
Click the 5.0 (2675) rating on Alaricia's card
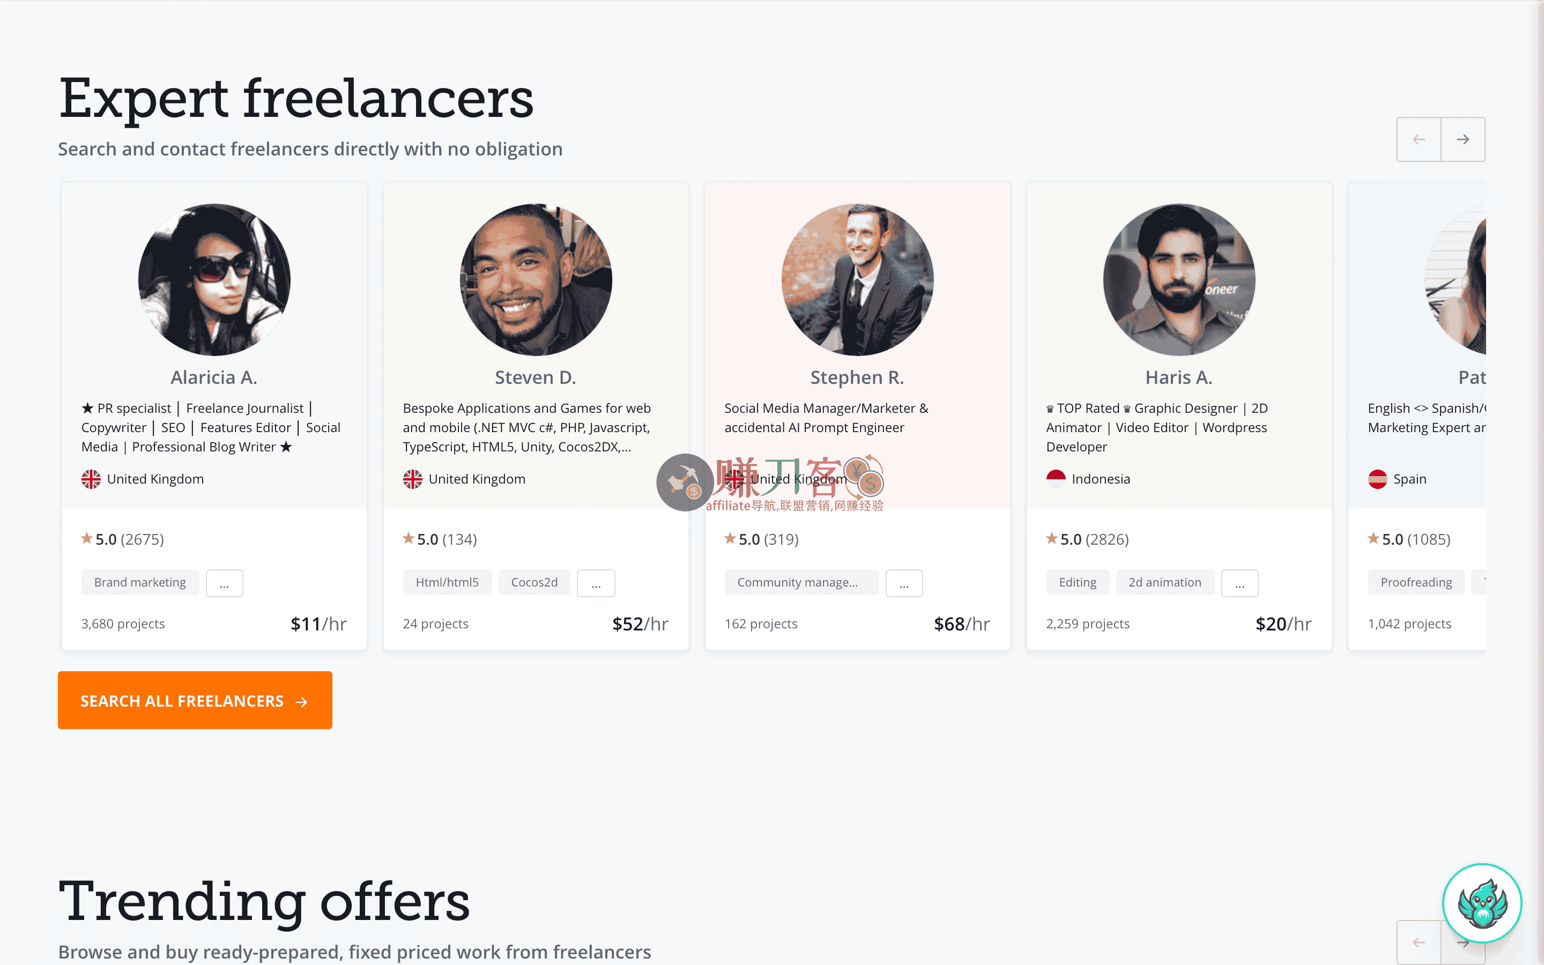click(122, 539)
